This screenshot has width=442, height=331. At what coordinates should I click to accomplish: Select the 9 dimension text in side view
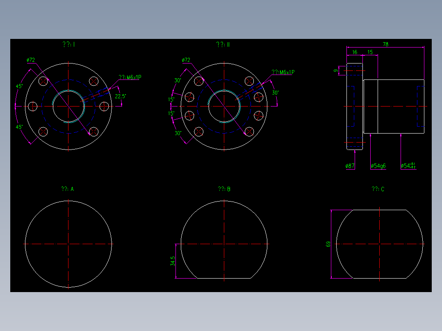point(336,70)
